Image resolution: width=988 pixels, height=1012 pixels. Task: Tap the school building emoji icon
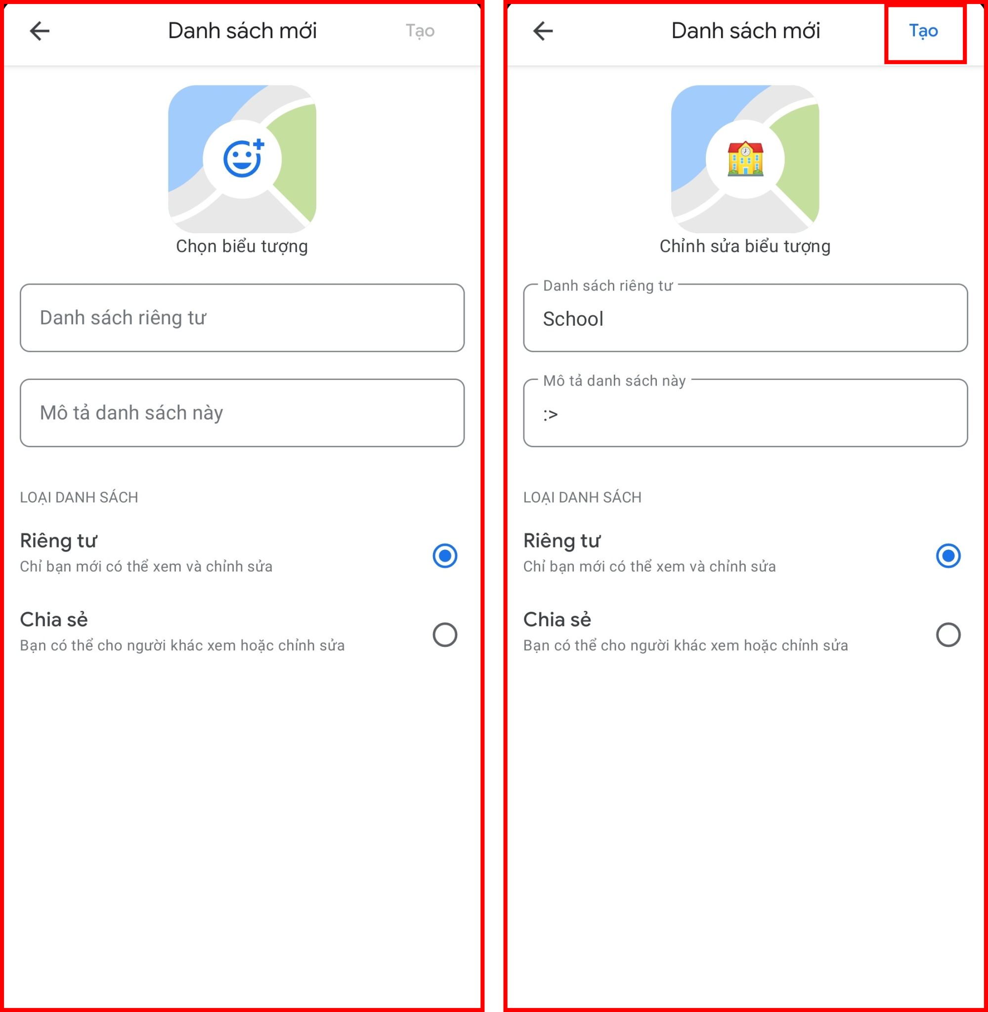745,159
